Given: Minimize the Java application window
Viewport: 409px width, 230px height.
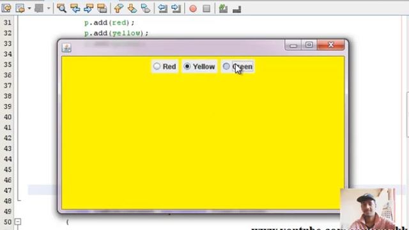Looking at the screenshot, I should pos(293,45).
